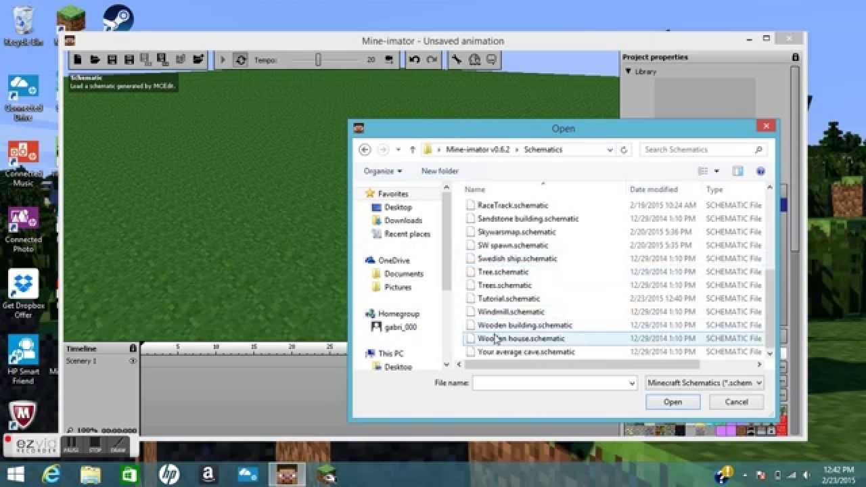Toggle the preview pane icon
This screenshot has height=487, width=866.
click(737, 171)
